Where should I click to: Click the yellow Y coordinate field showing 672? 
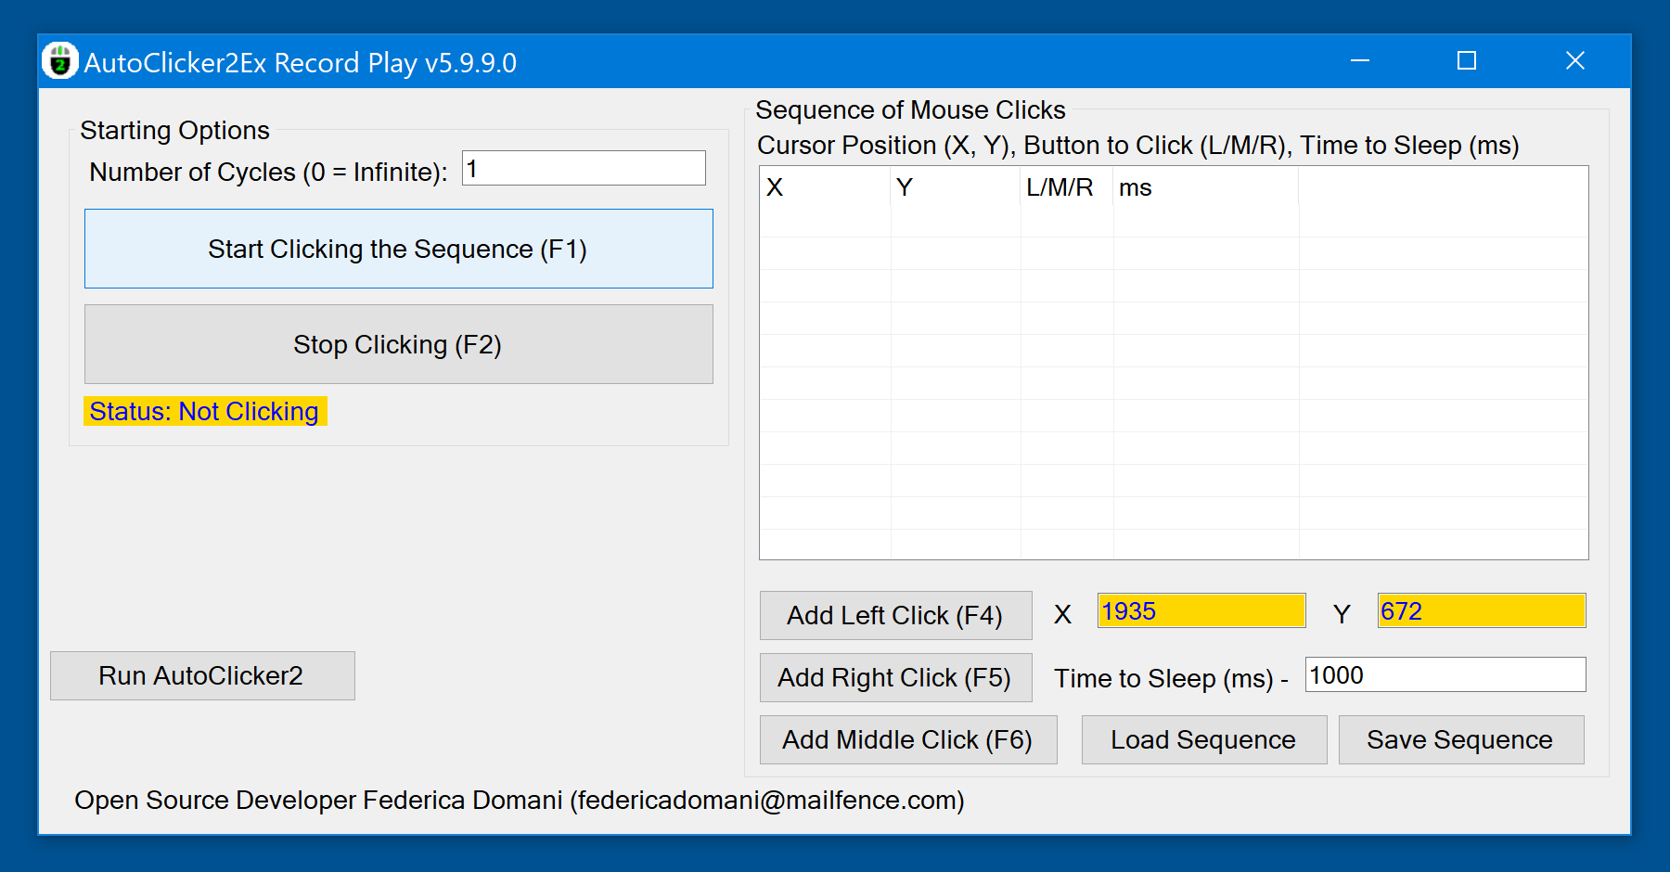point(1481,611)
